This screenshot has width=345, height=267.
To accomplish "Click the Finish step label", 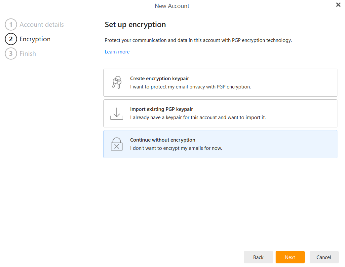I will 28,53.
